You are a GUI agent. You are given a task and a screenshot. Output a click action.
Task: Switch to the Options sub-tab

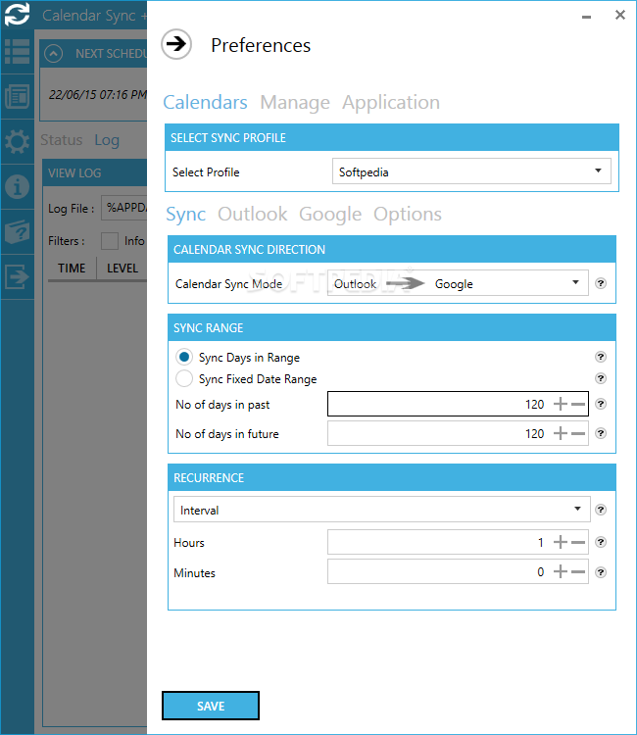pos(408,215)
